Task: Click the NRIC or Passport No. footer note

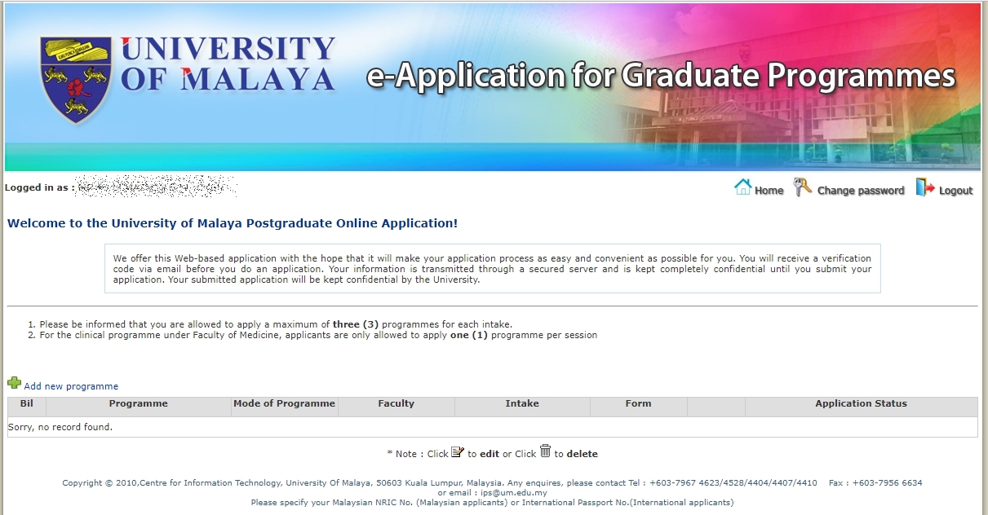Action: click(492, 503)
